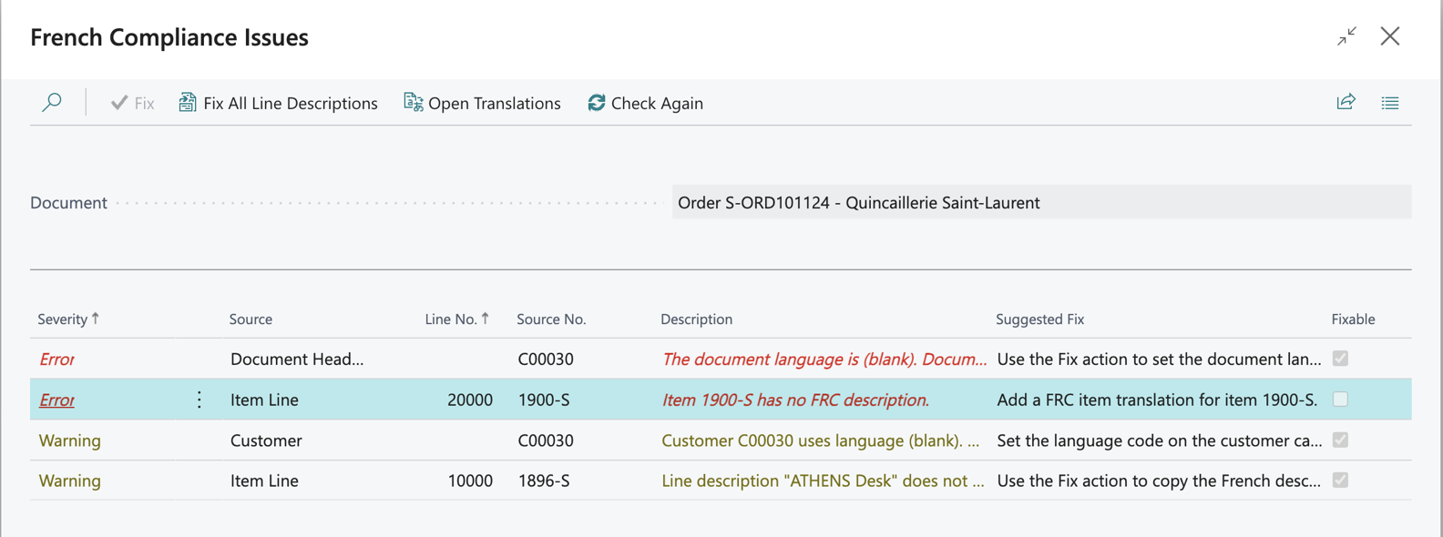This screenshot has height=537, width=1443.
Task: Click the 'Document Head...' source cell
Action: click(297, 359)
